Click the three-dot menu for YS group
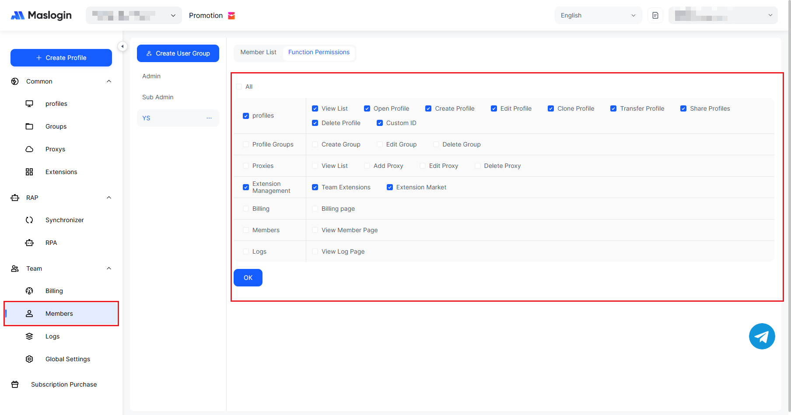The height and width of the screenshot is (415, 791). 209,118
